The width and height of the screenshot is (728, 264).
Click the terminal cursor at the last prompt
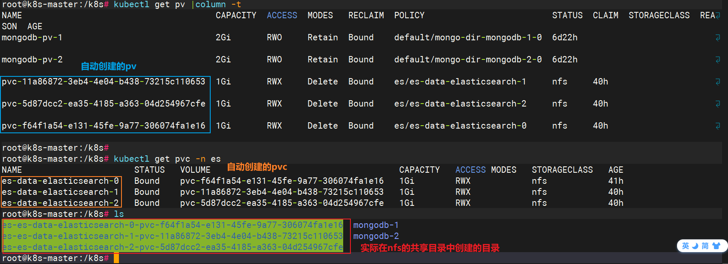click(116, 258)
